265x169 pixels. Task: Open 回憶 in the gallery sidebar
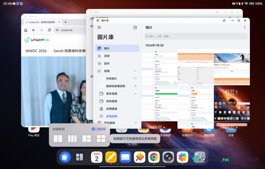tap(117, 56)
